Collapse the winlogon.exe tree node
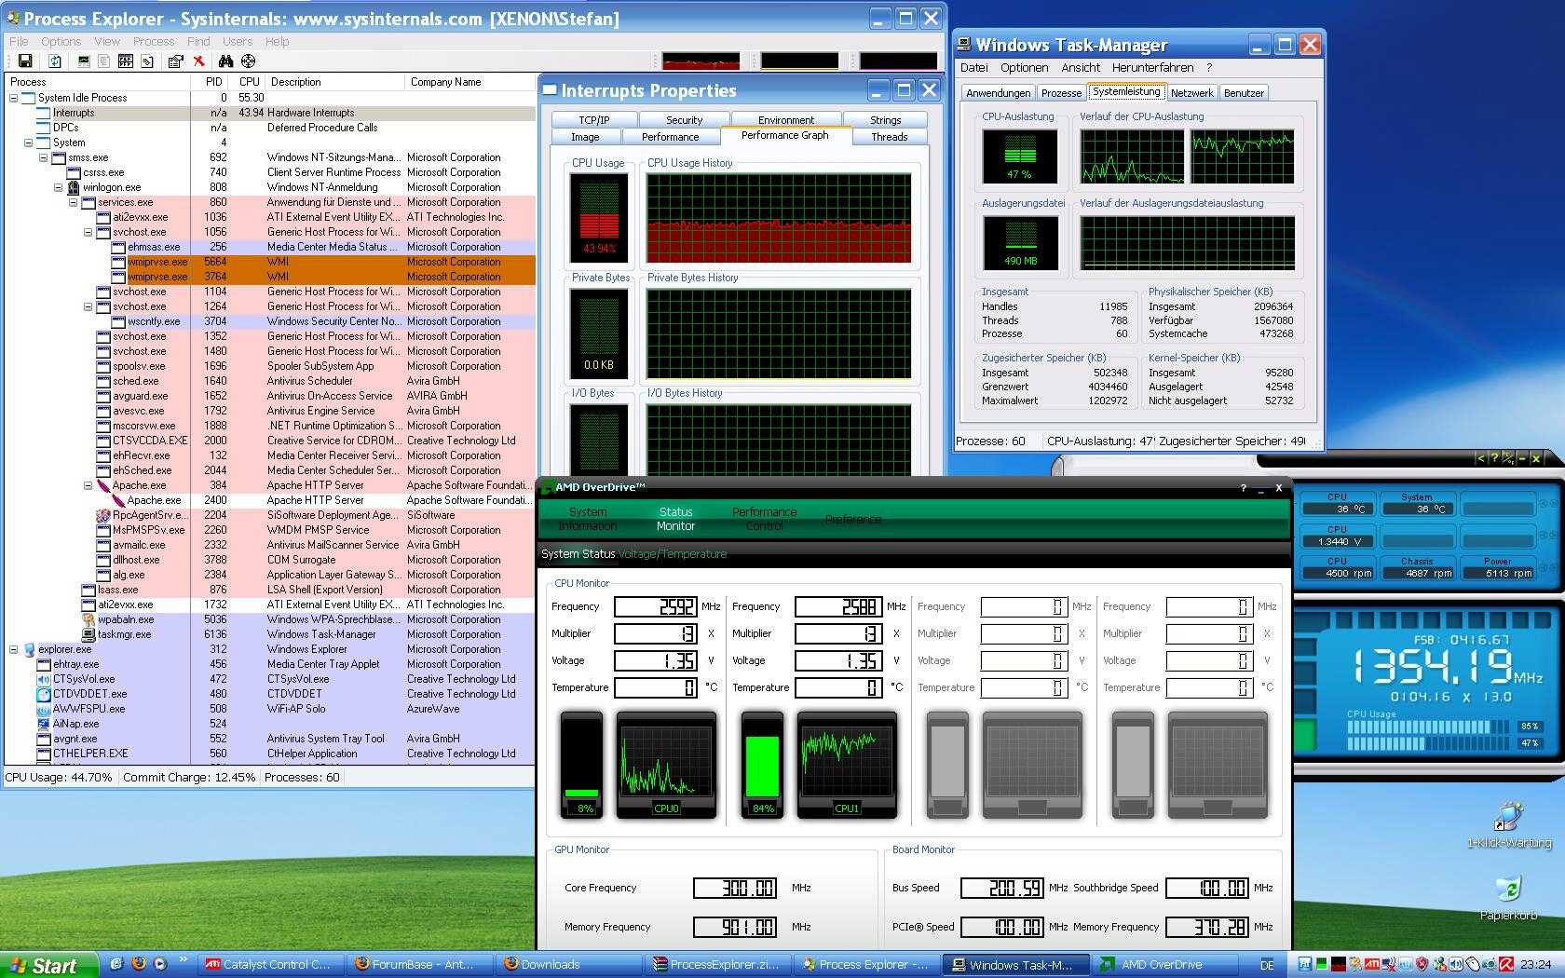1565x978 pixels. pyautogui.click(x=59, y=187)
